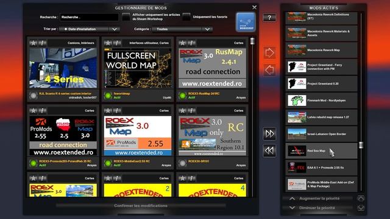This screenshot has width=390, height=219.
Task: Select Macedonia Rework Materials & Assets
Action: [x=321, y=33]
